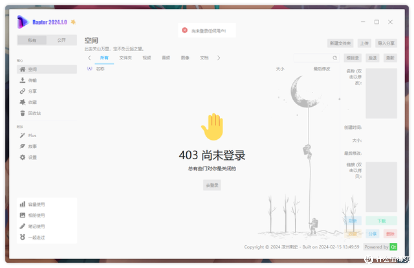Switch to the 音频 tab
414x268 pixels.
pos(166,58)
